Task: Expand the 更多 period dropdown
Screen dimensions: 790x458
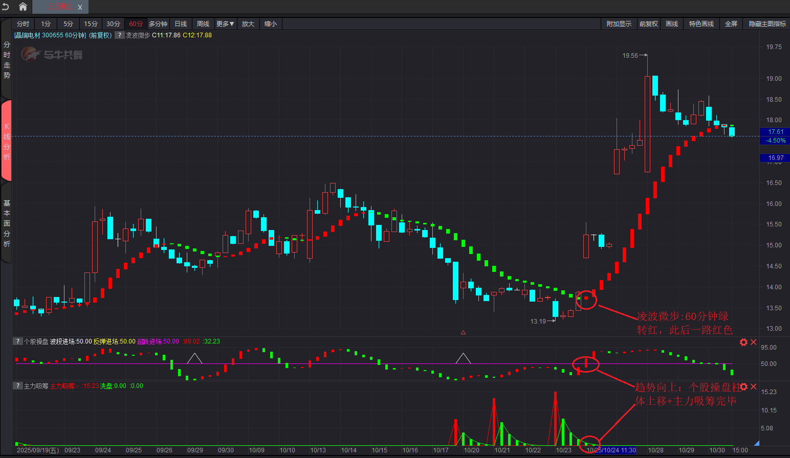Action: [x=225, y=24]
